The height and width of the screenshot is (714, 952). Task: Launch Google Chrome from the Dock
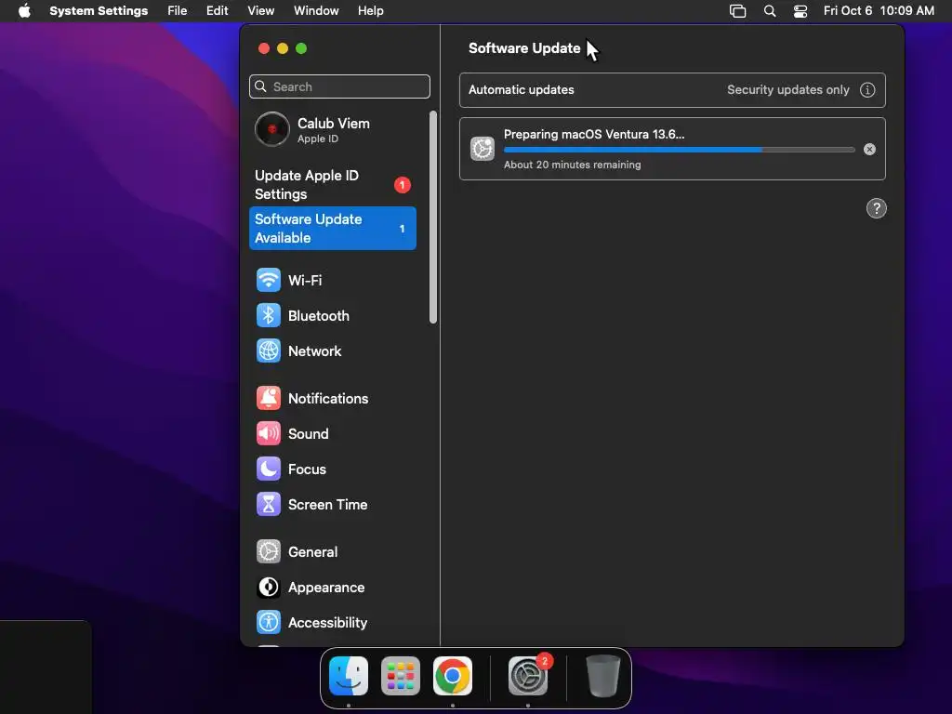click(x=453, y=676)
